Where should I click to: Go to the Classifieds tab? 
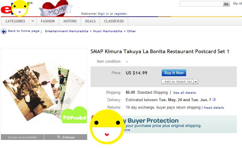pos(114,21)
